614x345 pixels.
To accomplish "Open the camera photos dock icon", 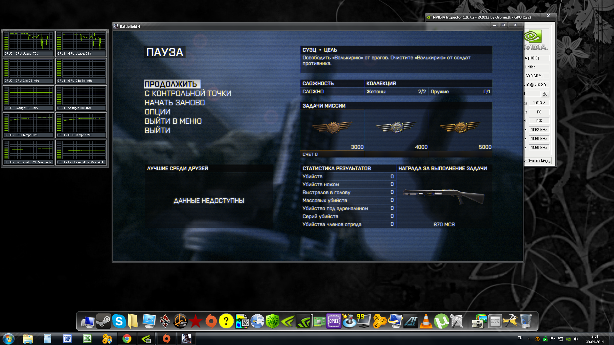I will [479, 321].
